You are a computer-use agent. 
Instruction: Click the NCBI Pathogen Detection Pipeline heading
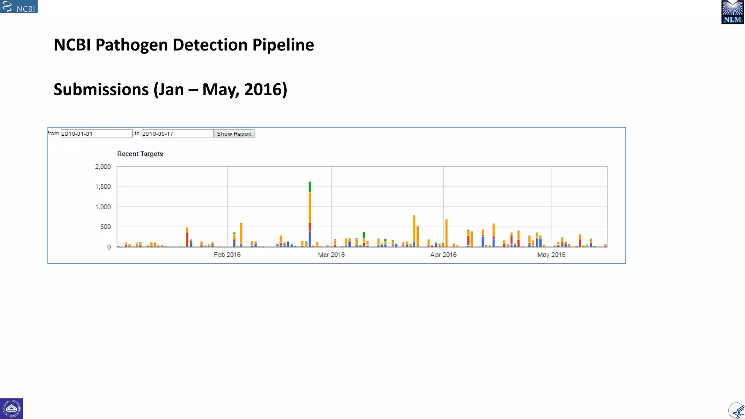pos(184,45)
